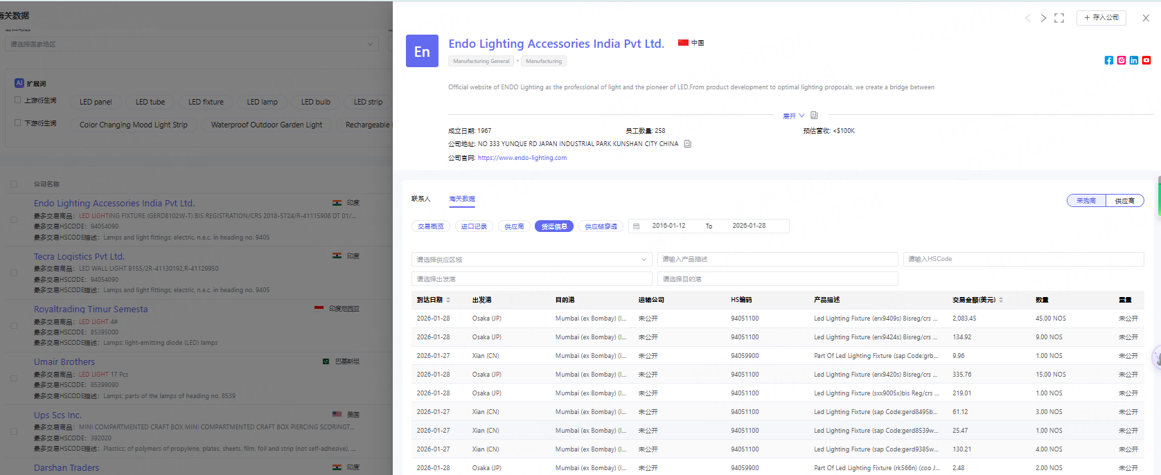Check the 上游衍生词 checkbox
1161x475 pixels.
(x=18, y=100)
